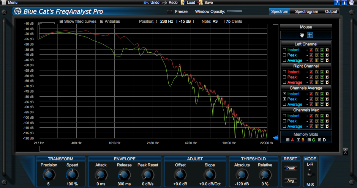Click the collapse arrow beside the graph
357x188 pixels.
pos(345,151)
